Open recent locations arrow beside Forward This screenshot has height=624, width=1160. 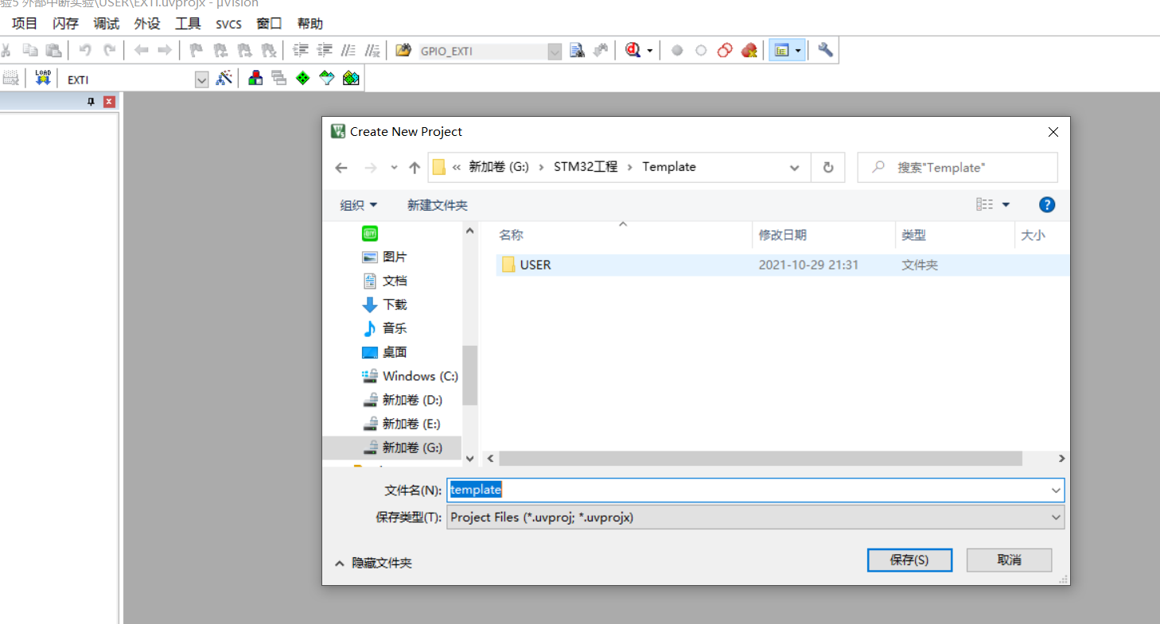click(394, 168)
